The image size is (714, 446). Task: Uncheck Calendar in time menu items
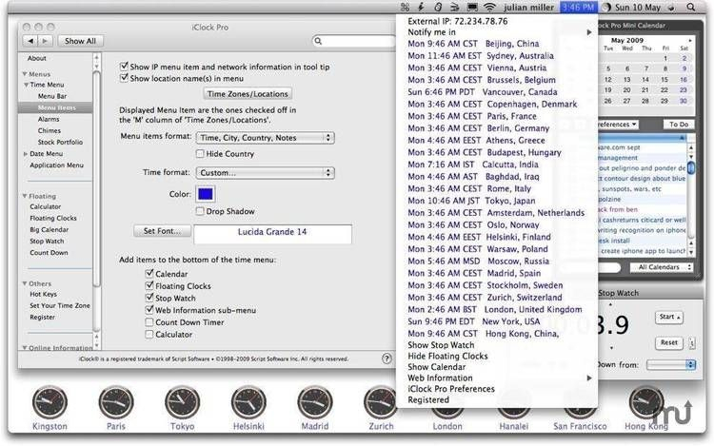(x=149, y=273)
